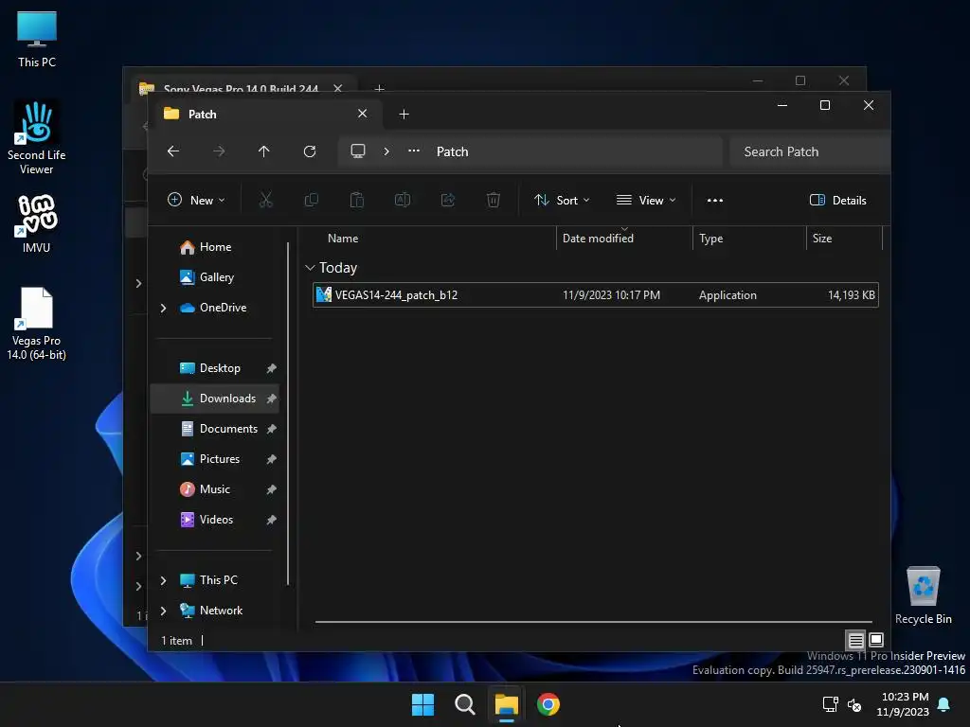Click File Explorer taskbar icon
Image resolution: width=970 pixels, height=727 pixels.
tap(507, 704)
